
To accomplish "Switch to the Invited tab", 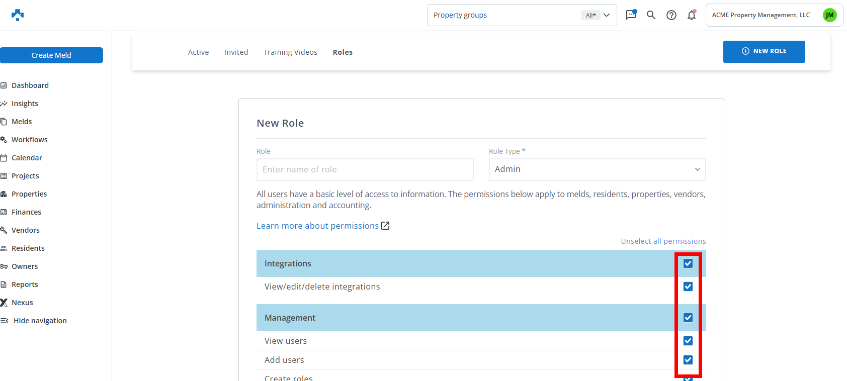I will point(236,52).
